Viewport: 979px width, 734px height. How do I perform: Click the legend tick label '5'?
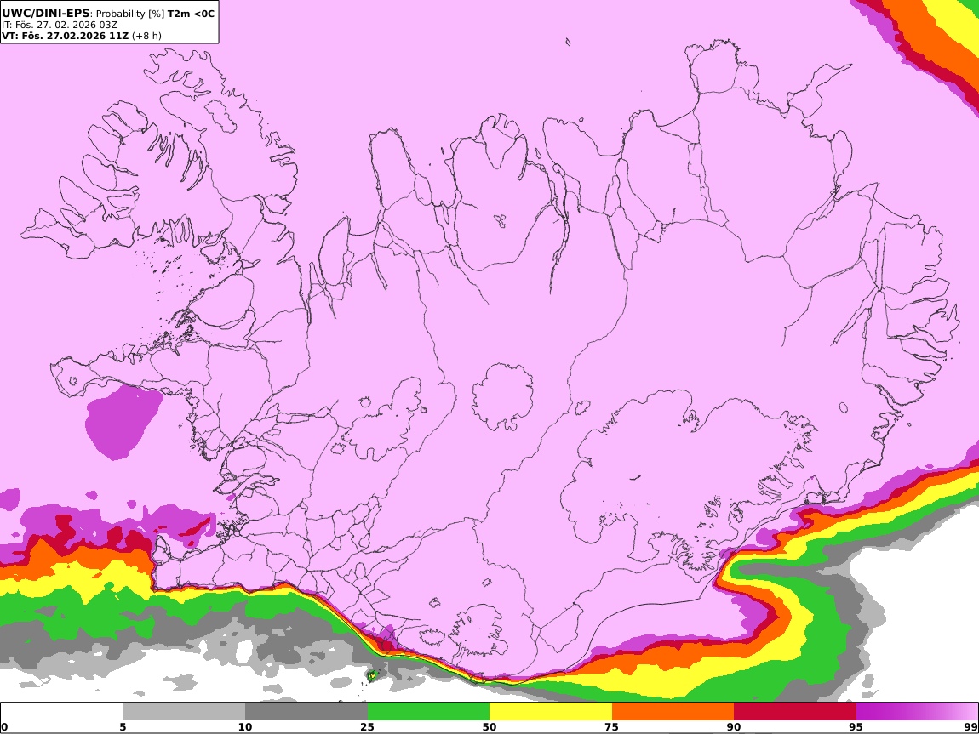123,727
